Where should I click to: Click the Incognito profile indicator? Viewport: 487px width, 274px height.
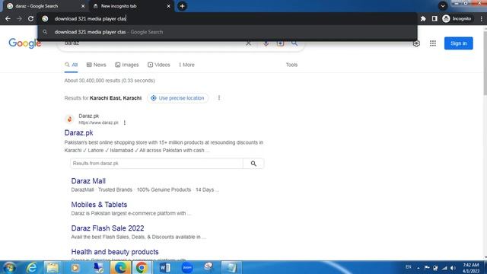tap(457, 18)
